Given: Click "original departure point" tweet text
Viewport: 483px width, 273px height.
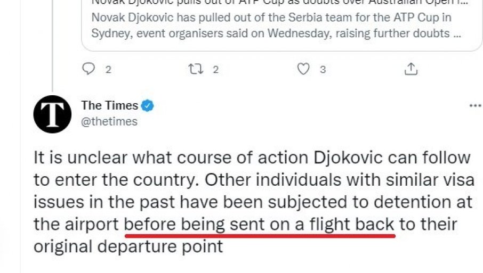Looking at the screenshot, I should [x=128, y=247].
